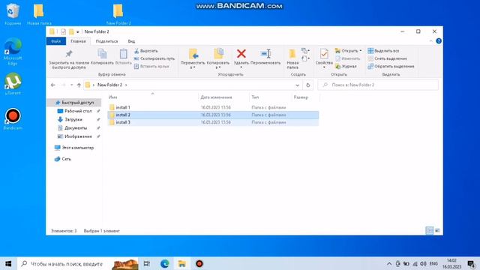Click the Back navigation arrow

coord(53,85)
